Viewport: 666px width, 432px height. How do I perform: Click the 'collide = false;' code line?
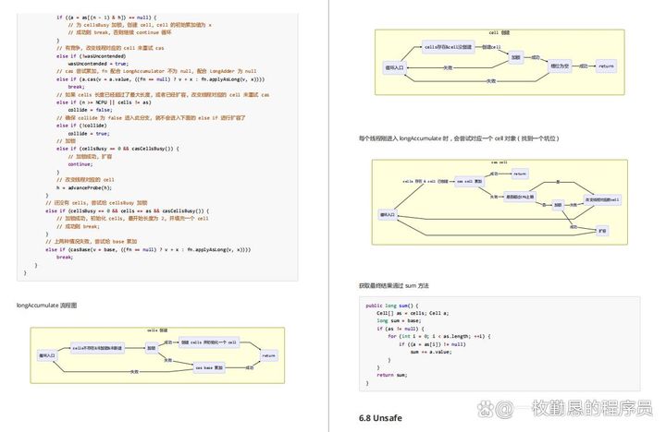[90, 110]
